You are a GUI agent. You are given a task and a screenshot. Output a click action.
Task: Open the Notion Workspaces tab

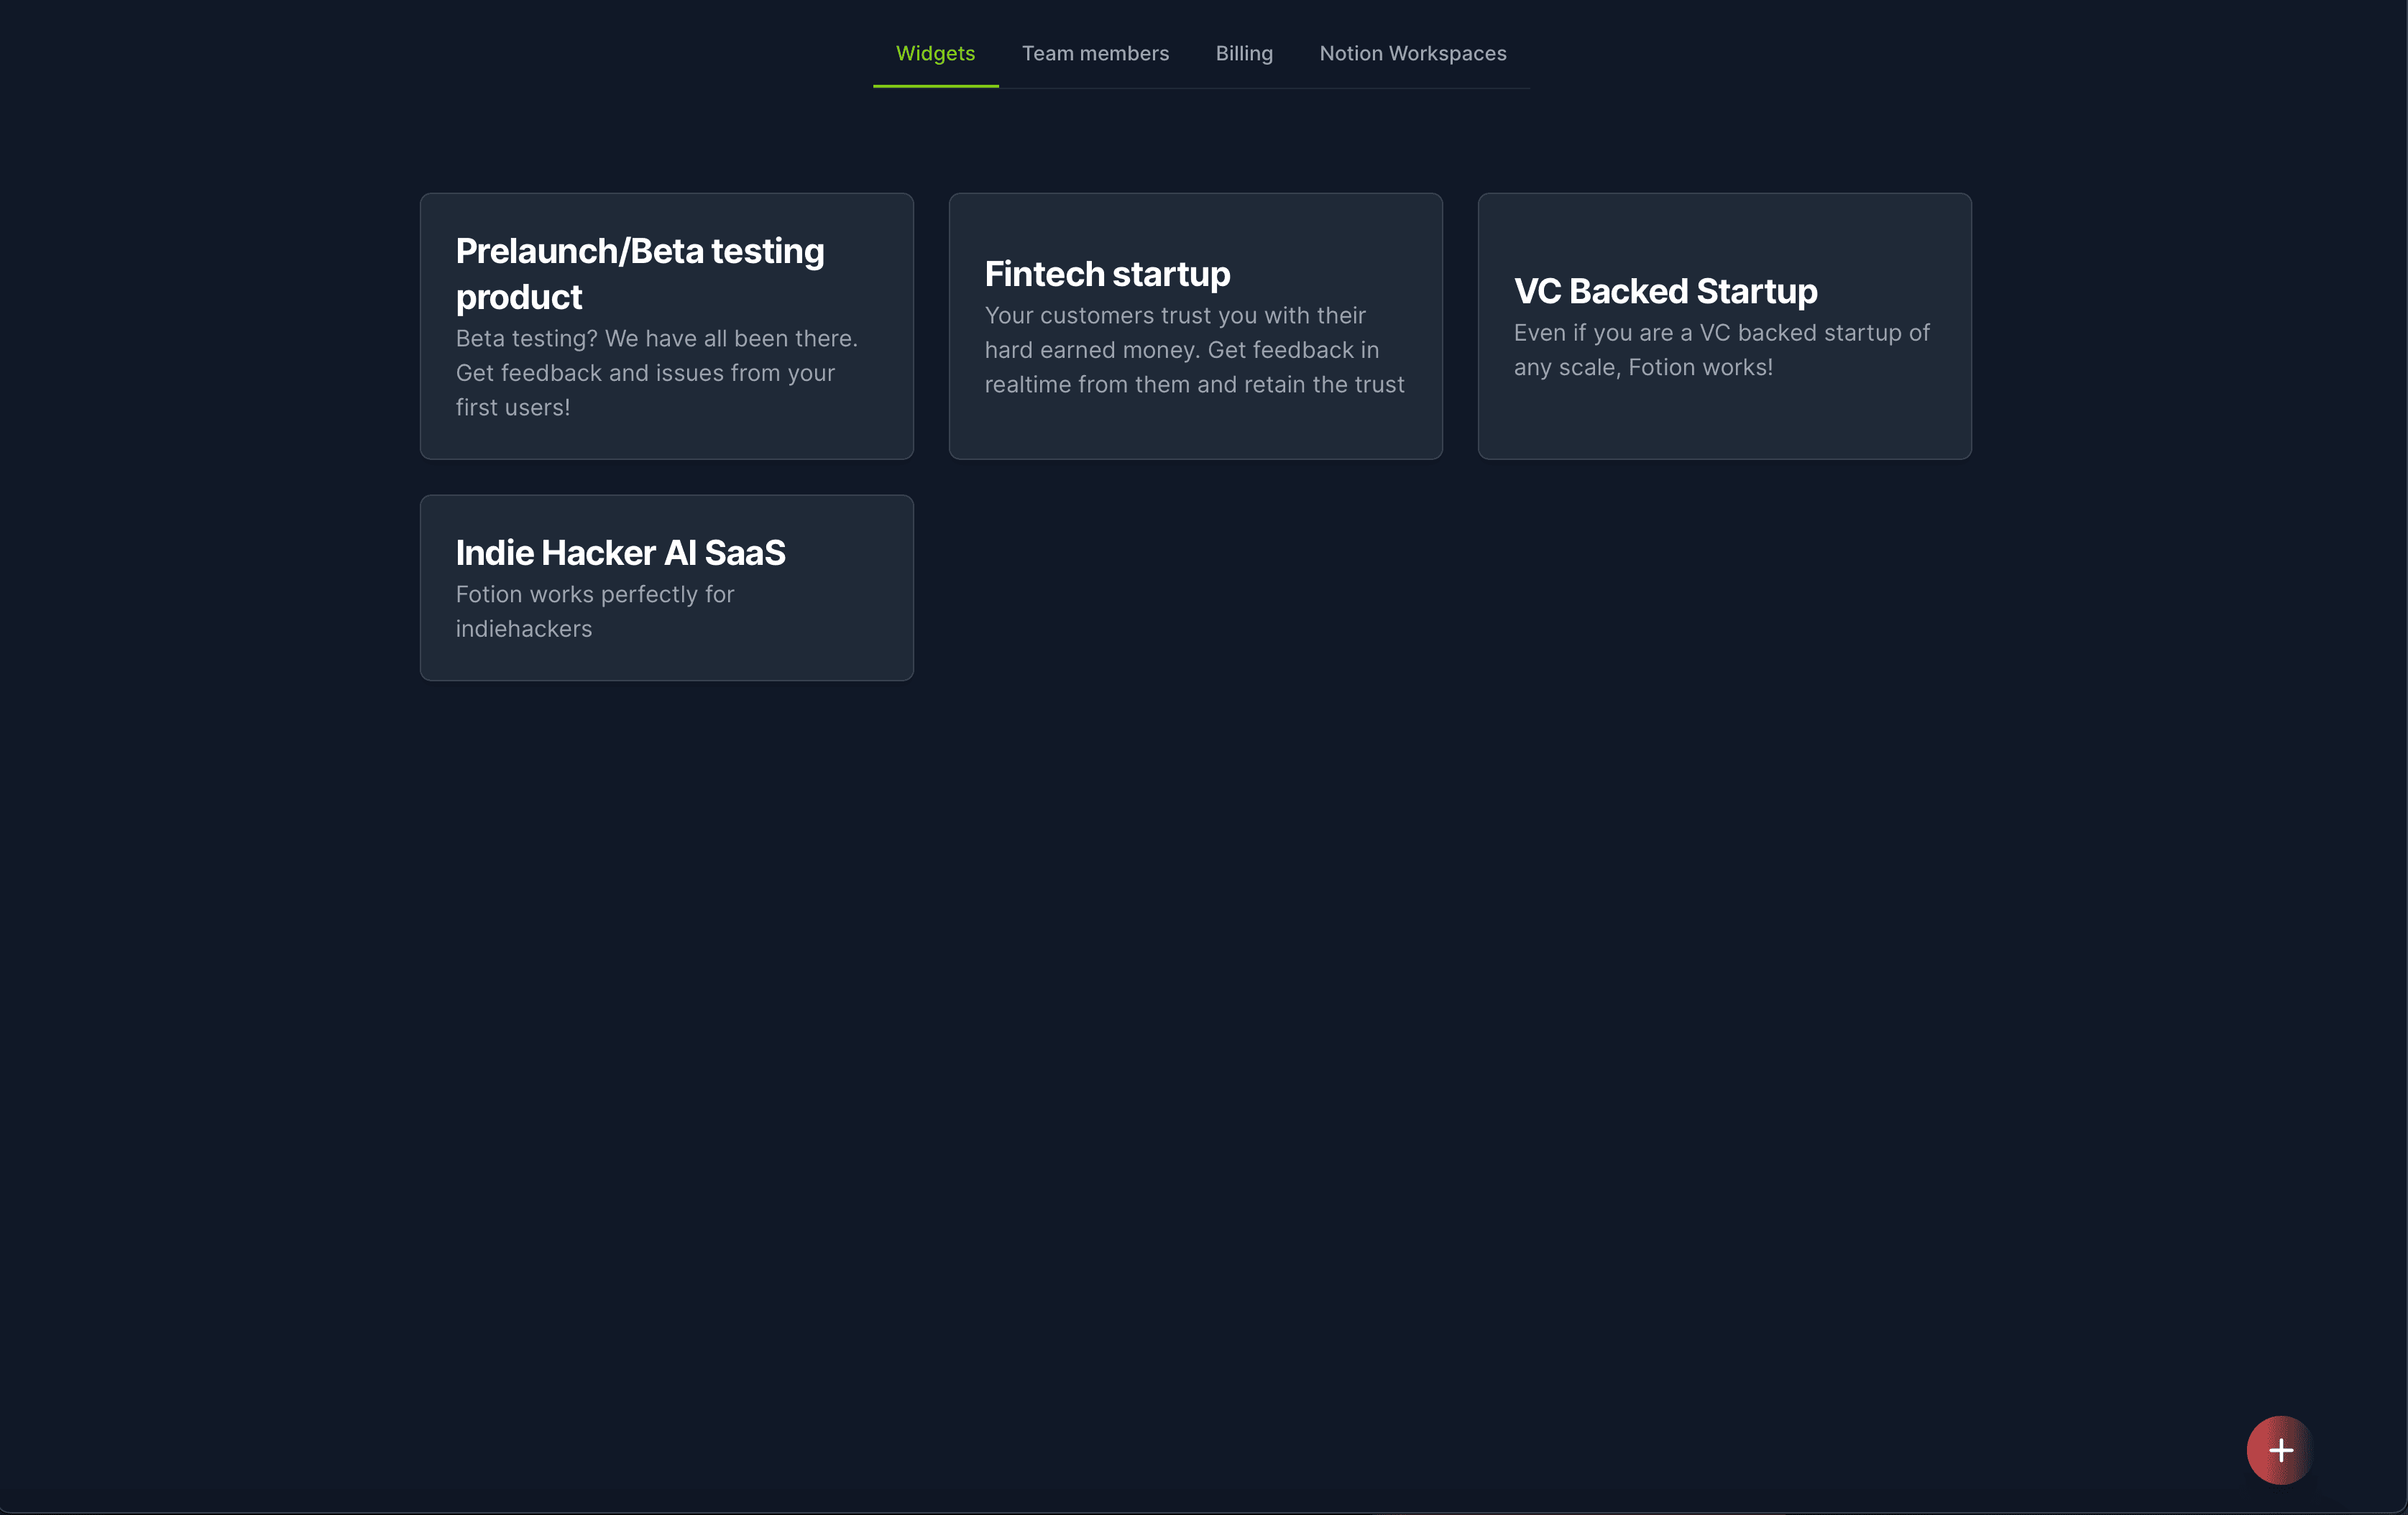1412,54
